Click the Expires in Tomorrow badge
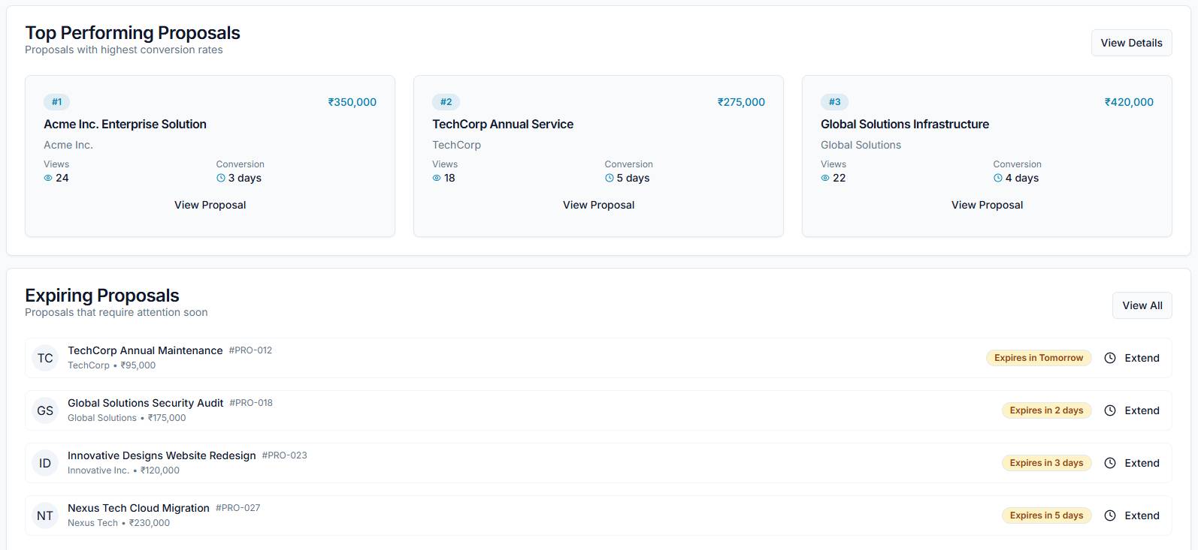 pyautogui.click(x=1038, y=358)
